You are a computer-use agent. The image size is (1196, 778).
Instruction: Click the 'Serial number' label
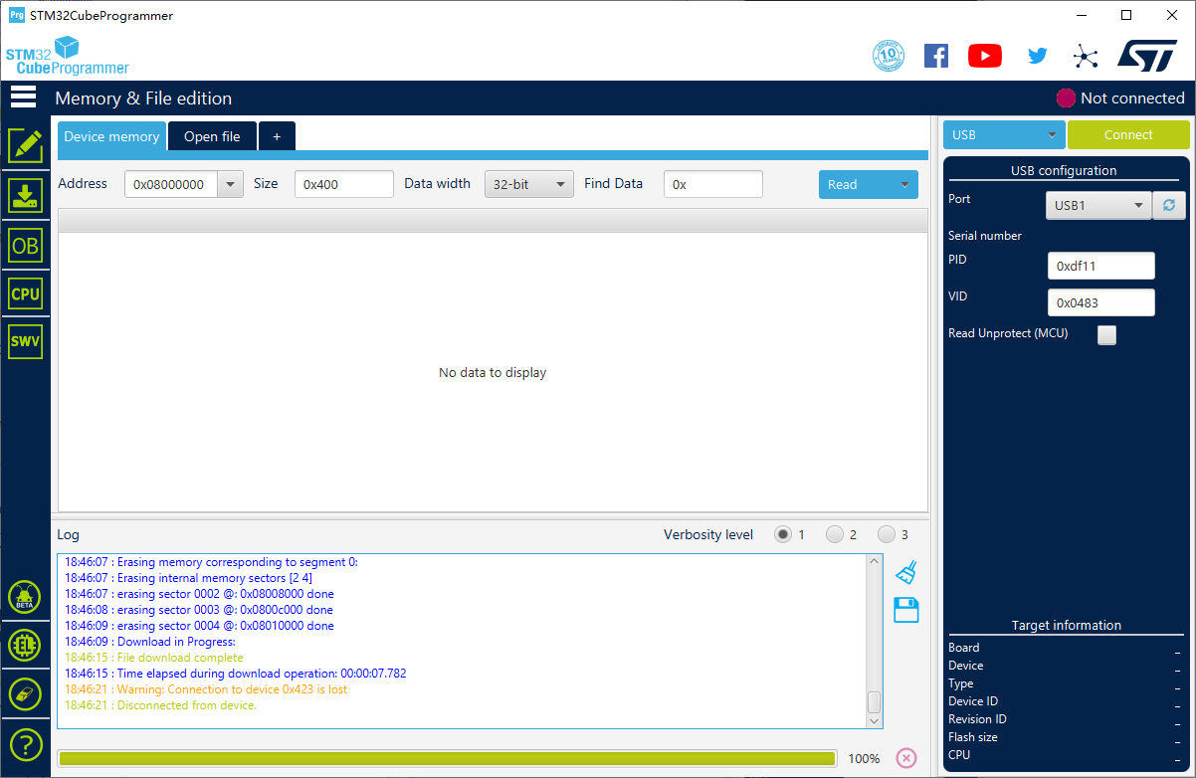click(x=985, y=236)
